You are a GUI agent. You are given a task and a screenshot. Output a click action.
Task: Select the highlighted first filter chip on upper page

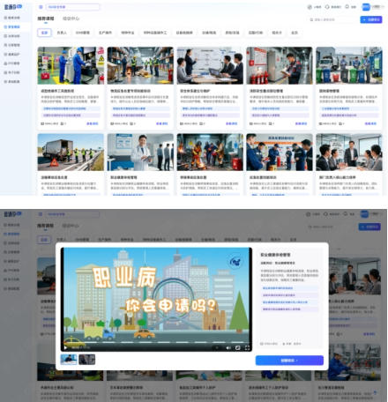pos(44,33)
